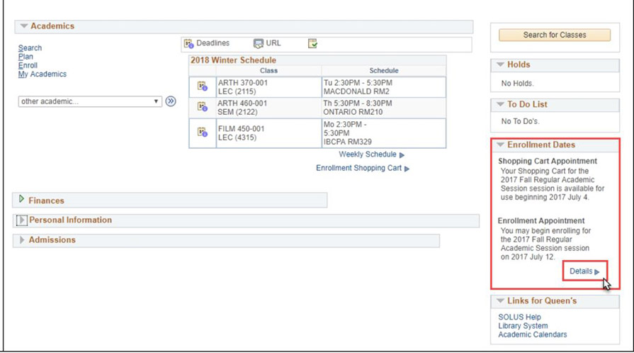
Task: Open deadlines icon for ARTH 460-001
Action: tap(202, 107)
